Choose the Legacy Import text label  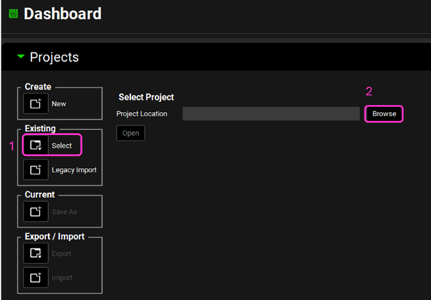(x=73, y=169)
